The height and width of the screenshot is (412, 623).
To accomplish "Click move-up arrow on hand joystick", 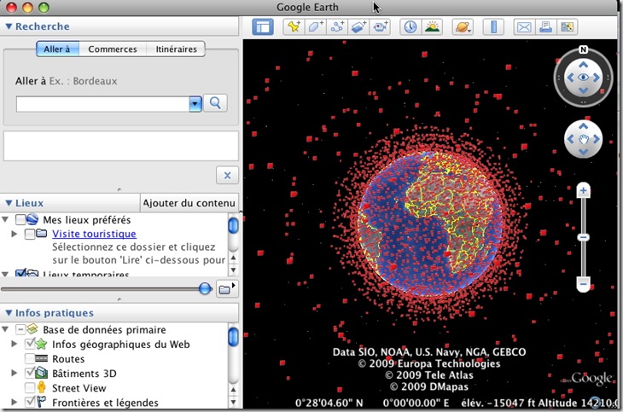I will point(583,126).
